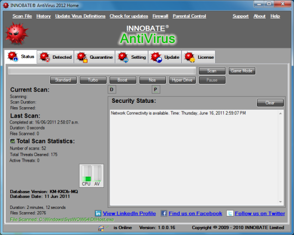Open the Status tab

(x=21, y=57)
